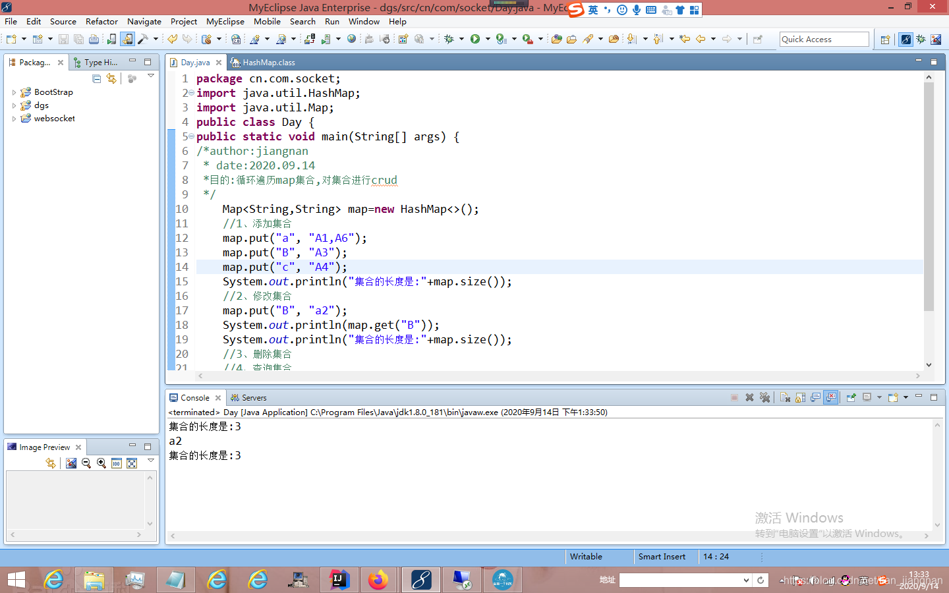The width and height of the screenshot is (949, 593).
Task: Toggle Show Console When Standard Error Changes
Action: click(x=830, y=397)
